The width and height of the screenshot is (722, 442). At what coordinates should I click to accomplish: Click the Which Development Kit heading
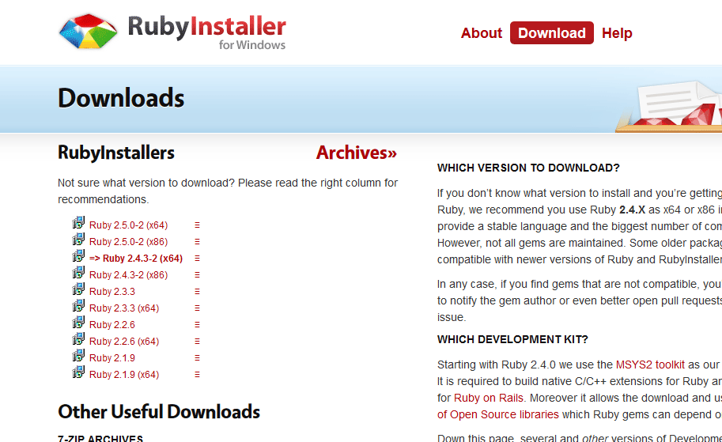(x=512, y=339)
